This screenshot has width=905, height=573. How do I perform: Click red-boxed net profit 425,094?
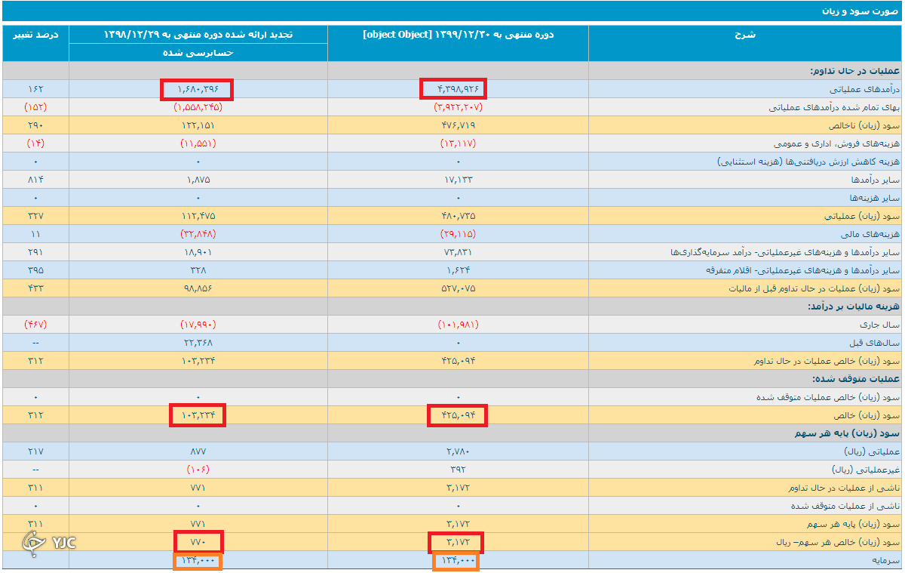(457, 415)
